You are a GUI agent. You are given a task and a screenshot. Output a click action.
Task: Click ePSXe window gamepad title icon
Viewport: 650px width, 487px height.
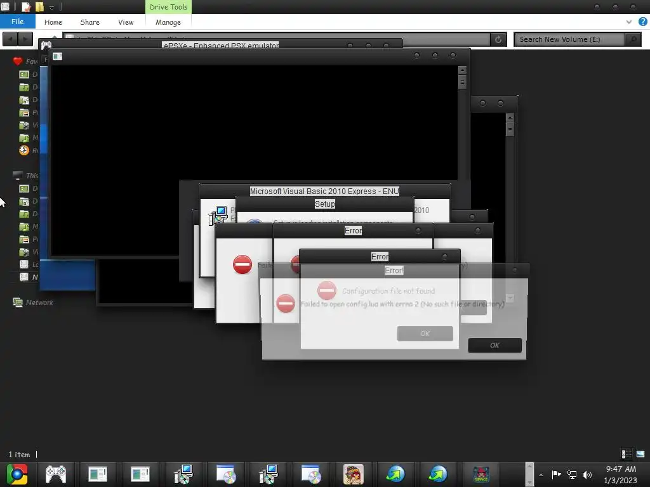46,45
